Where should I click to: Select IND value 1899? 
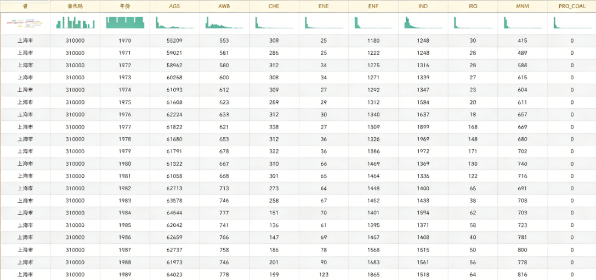(423, 127)
